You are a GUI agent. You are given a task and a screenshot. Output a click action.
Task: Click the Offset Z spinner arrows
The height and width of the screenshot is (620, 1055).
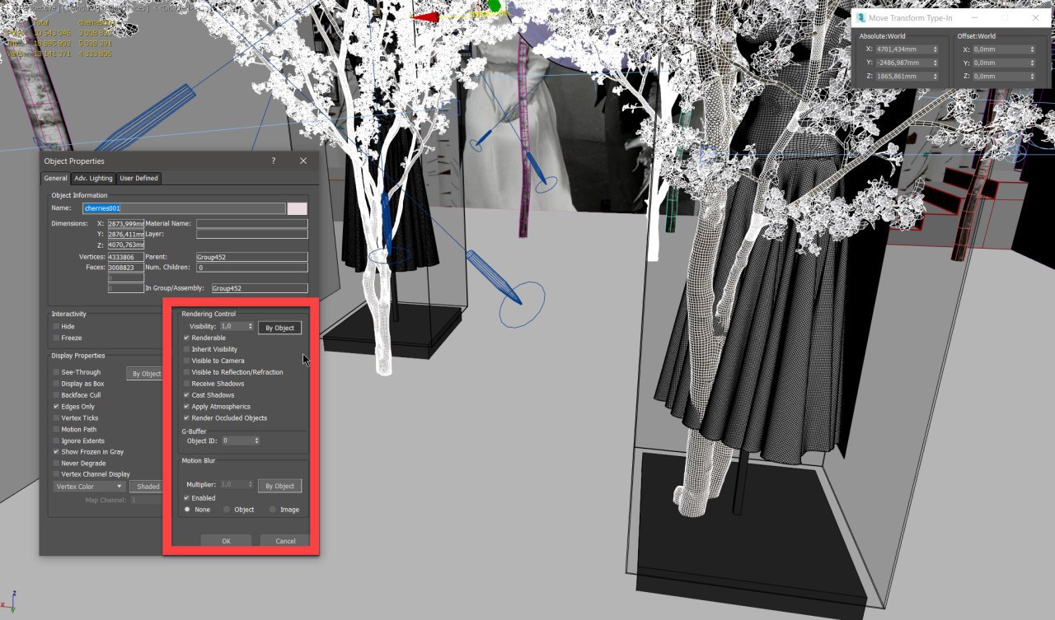pos(1031,76)
